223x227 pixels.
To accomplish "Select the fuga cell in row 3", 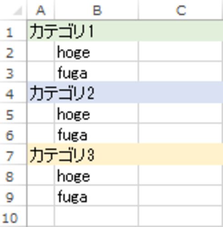I will click(96, 72).
